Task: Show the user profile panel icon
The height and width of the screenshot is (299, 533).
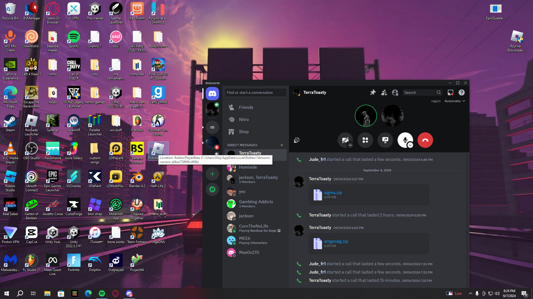Action: tap(395, 92)
